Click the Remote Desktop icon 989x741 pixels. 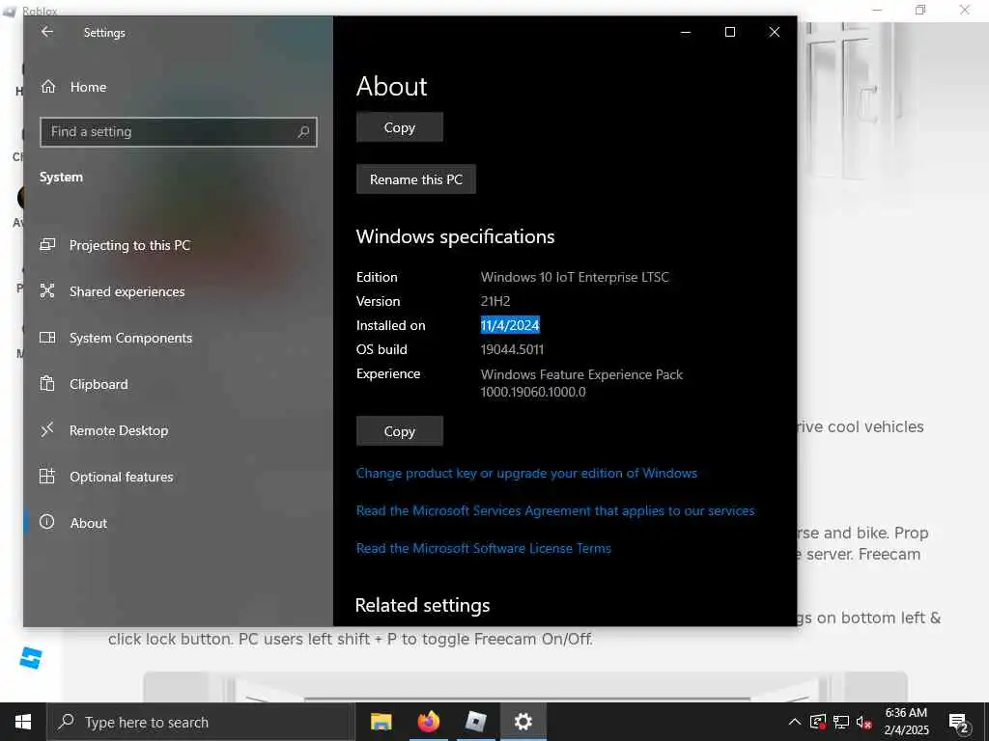pyautogui.click(x=47, y=429)
